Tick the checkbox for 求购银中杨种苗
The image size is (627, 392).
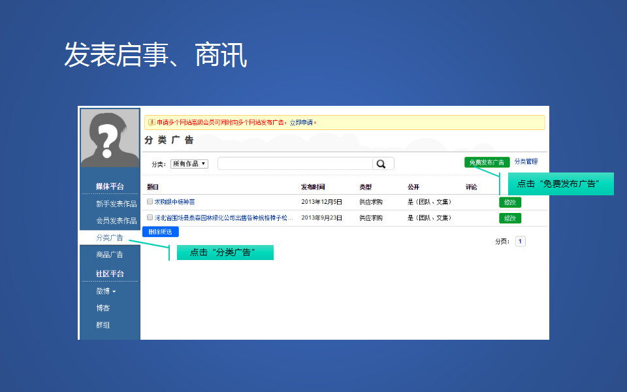tap(150, 202)
